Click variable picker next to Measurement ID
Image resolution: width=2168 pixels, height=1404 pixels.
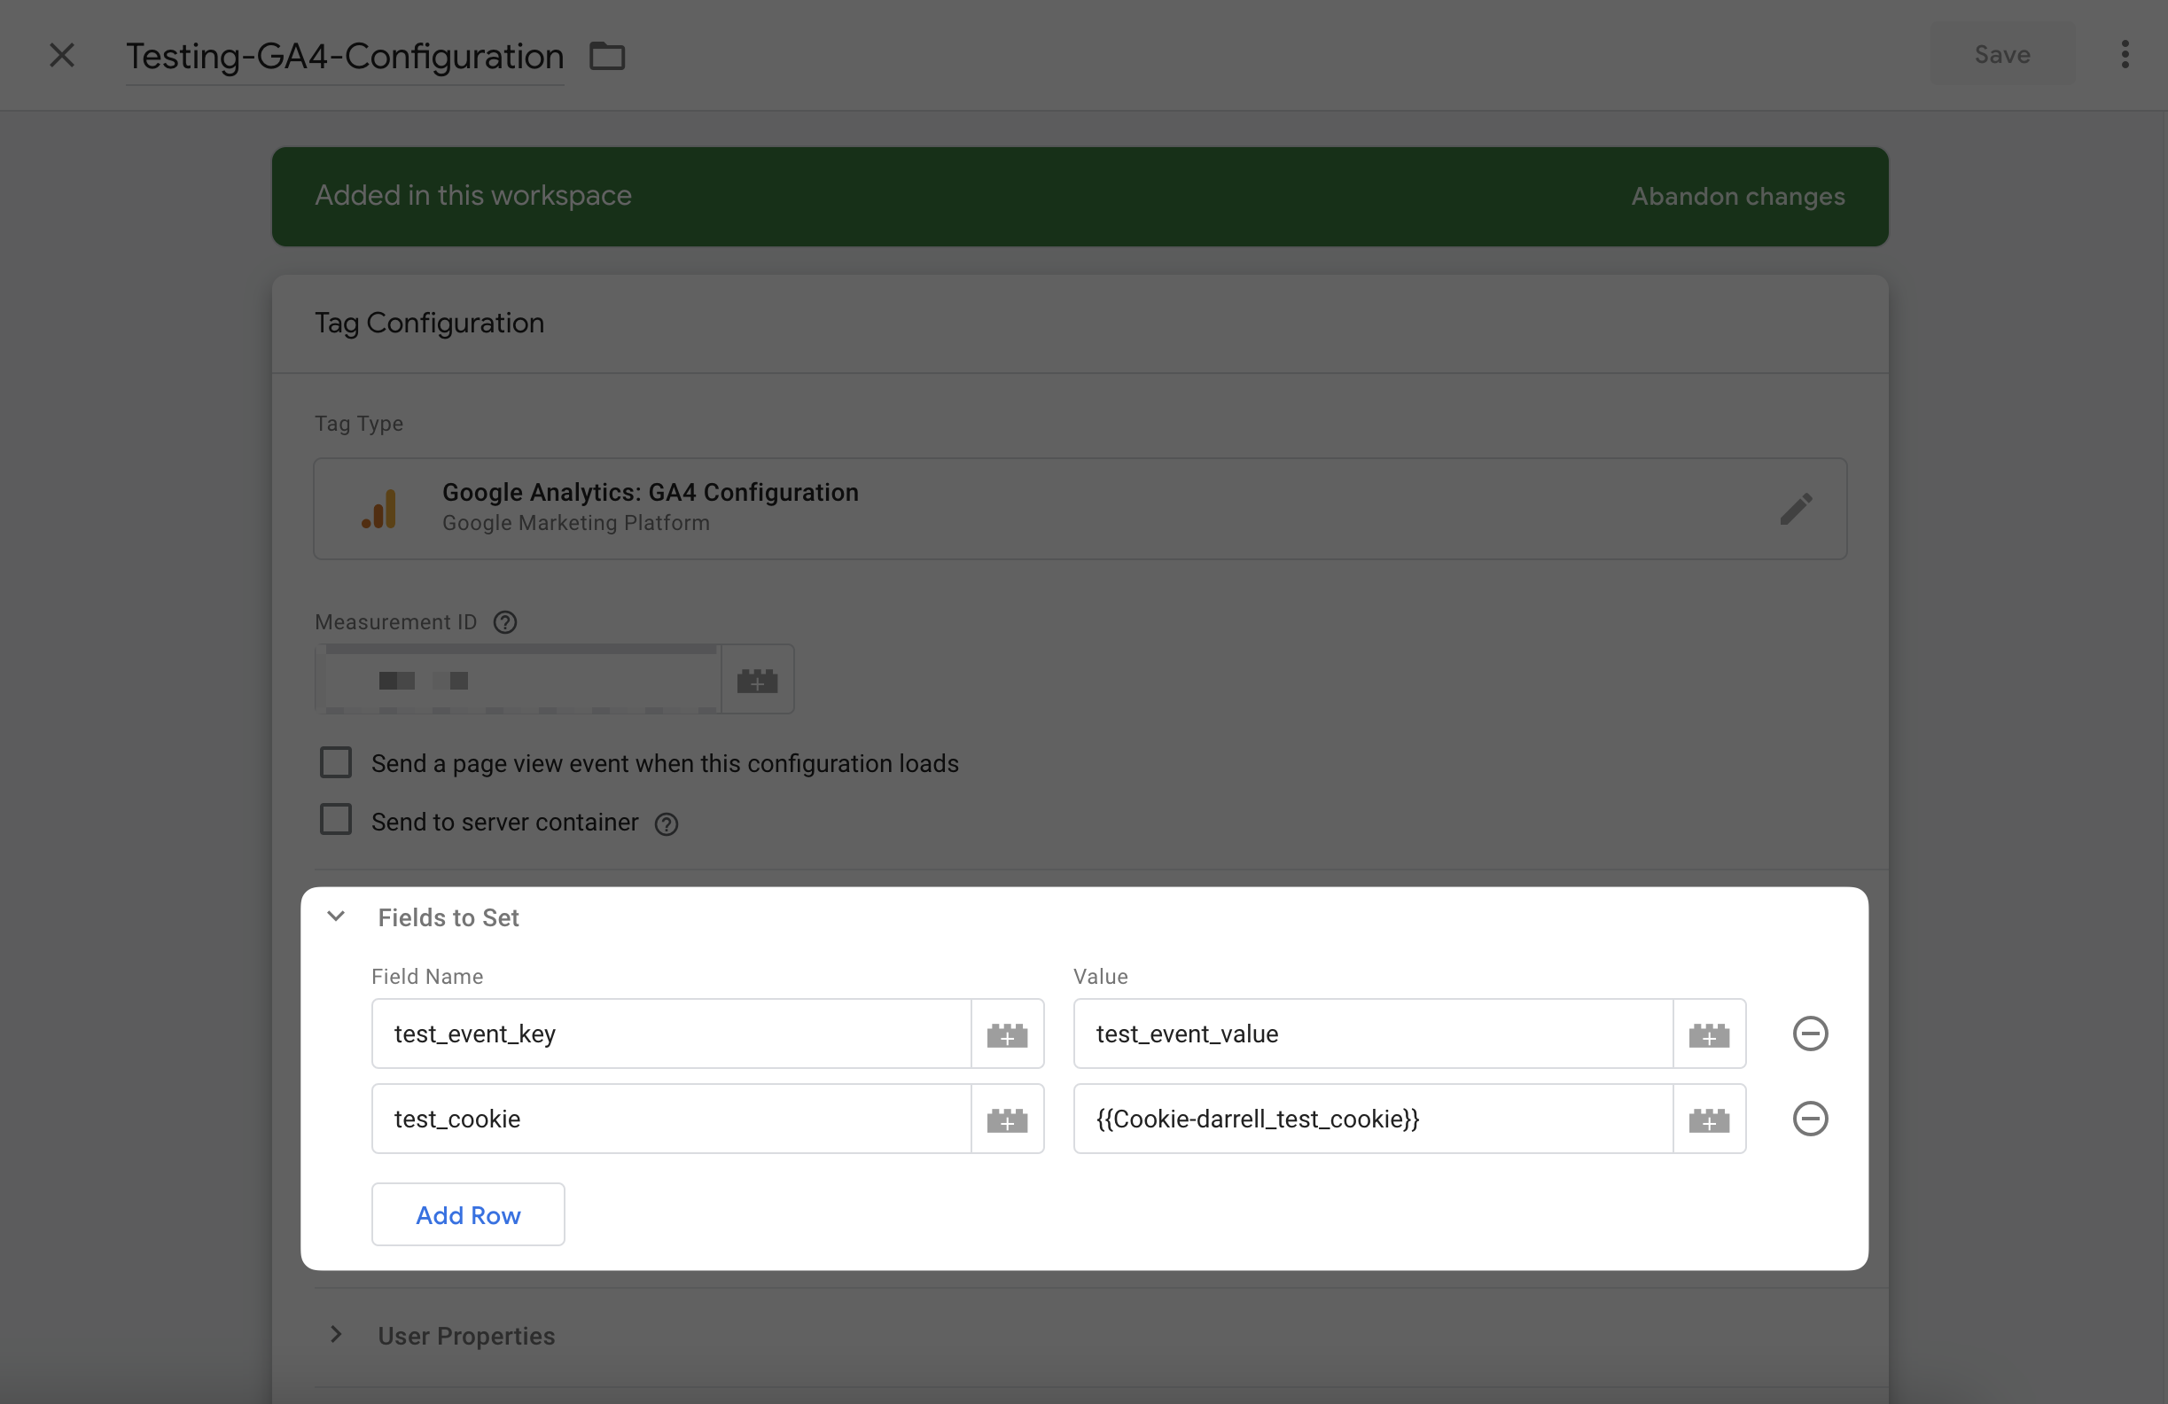[x=757, y=680]
